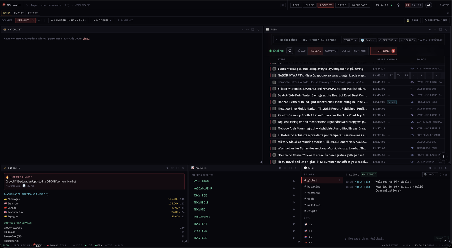Open the /feed link in Watchlist
The height and width of the screenshot is (248, 452).
point(86,39)
